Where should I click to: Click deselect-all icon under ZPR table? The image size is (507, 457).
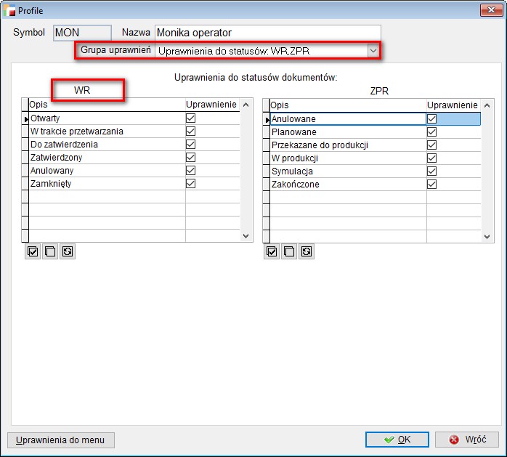point(290,251)
